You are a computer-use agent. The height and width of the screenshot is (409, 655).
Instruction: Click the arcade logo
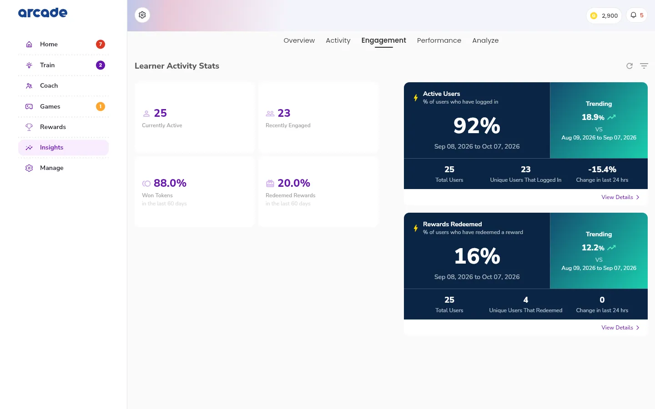pyautogui.click(x=43, y=13)
